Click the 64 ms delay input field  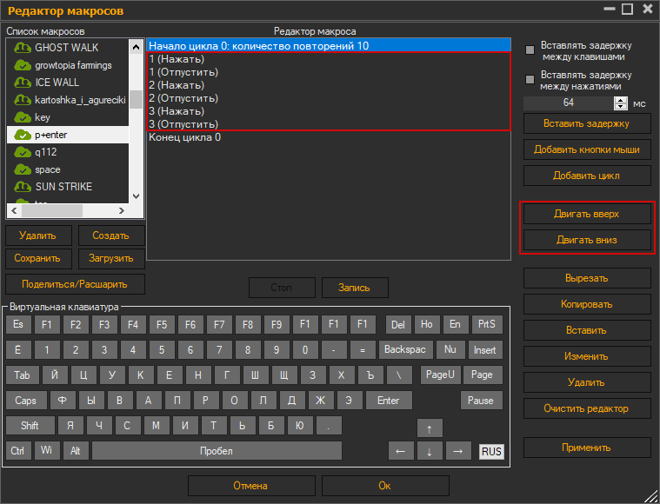[569, 103]
